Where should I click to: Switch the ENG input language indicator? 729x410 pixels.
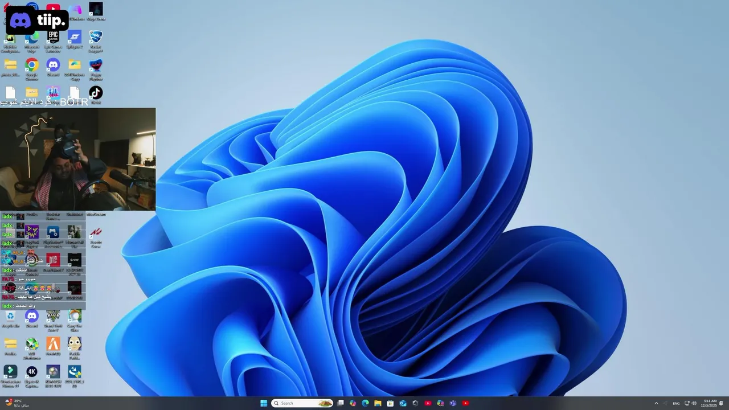676,403
